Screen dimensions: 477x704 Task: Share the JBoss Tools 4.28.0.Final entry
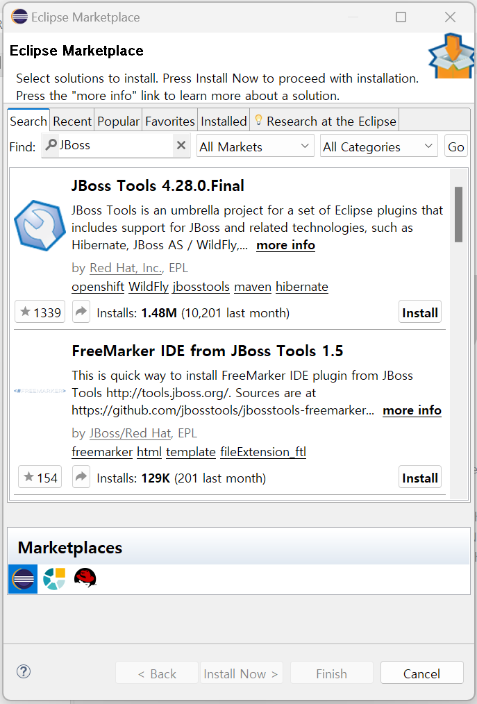coord(81,312)
